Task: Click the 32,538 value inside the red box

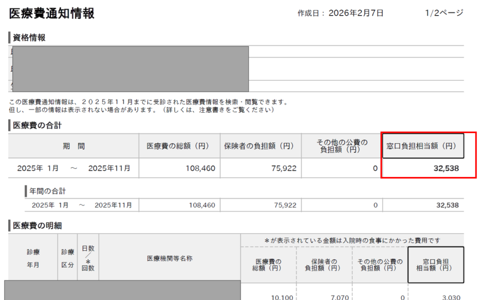Action: click(446, 168)
